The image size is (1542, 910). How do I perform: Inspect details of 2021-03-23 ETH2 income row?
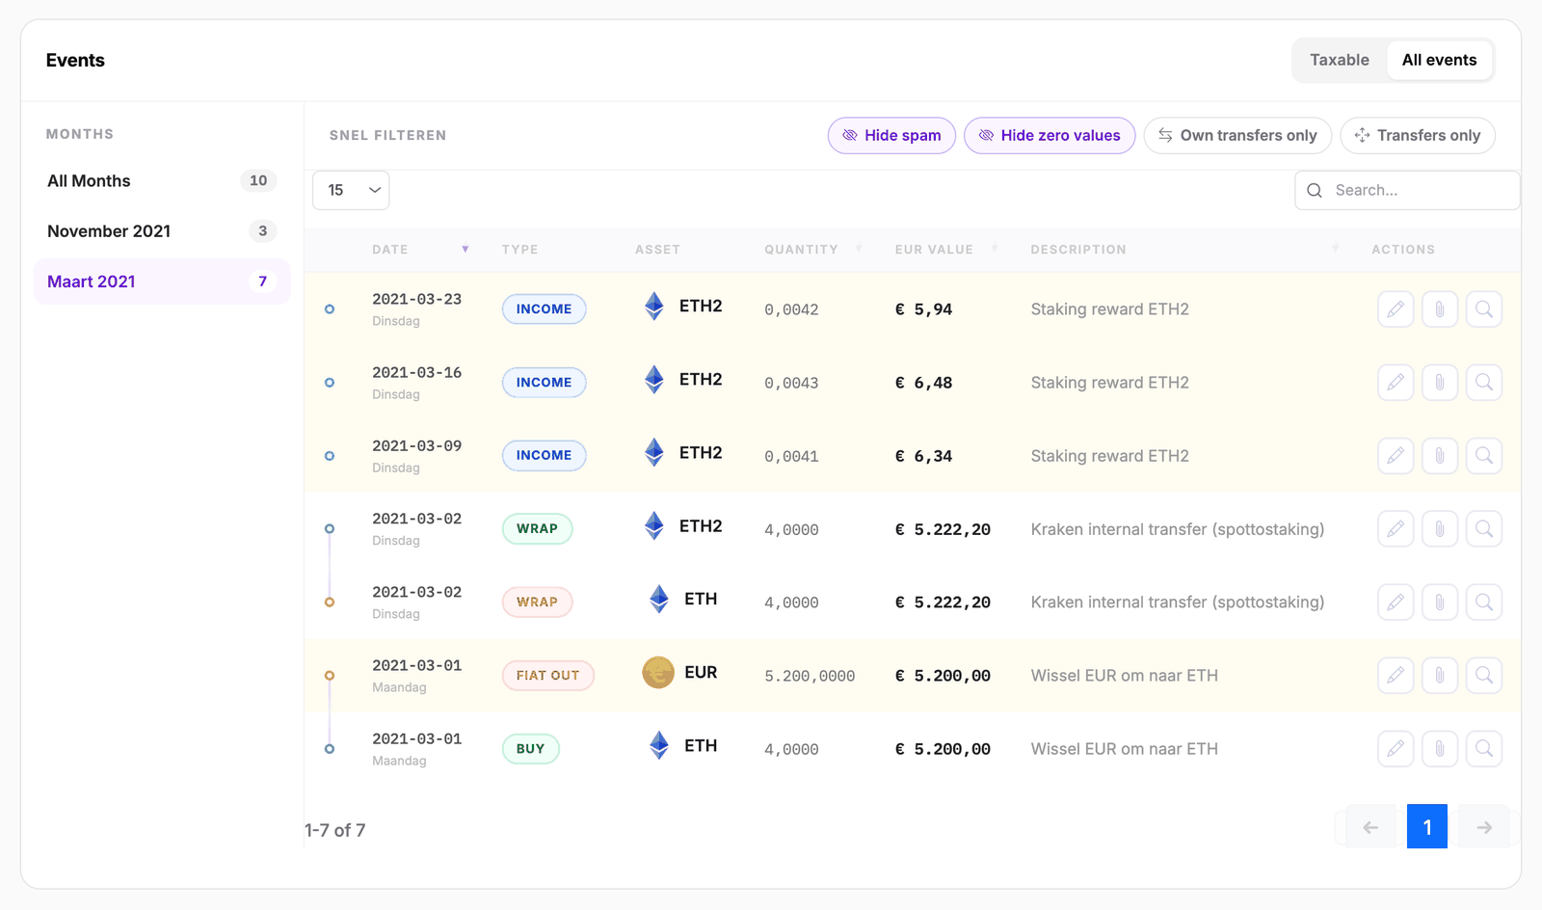(1484, 309)
